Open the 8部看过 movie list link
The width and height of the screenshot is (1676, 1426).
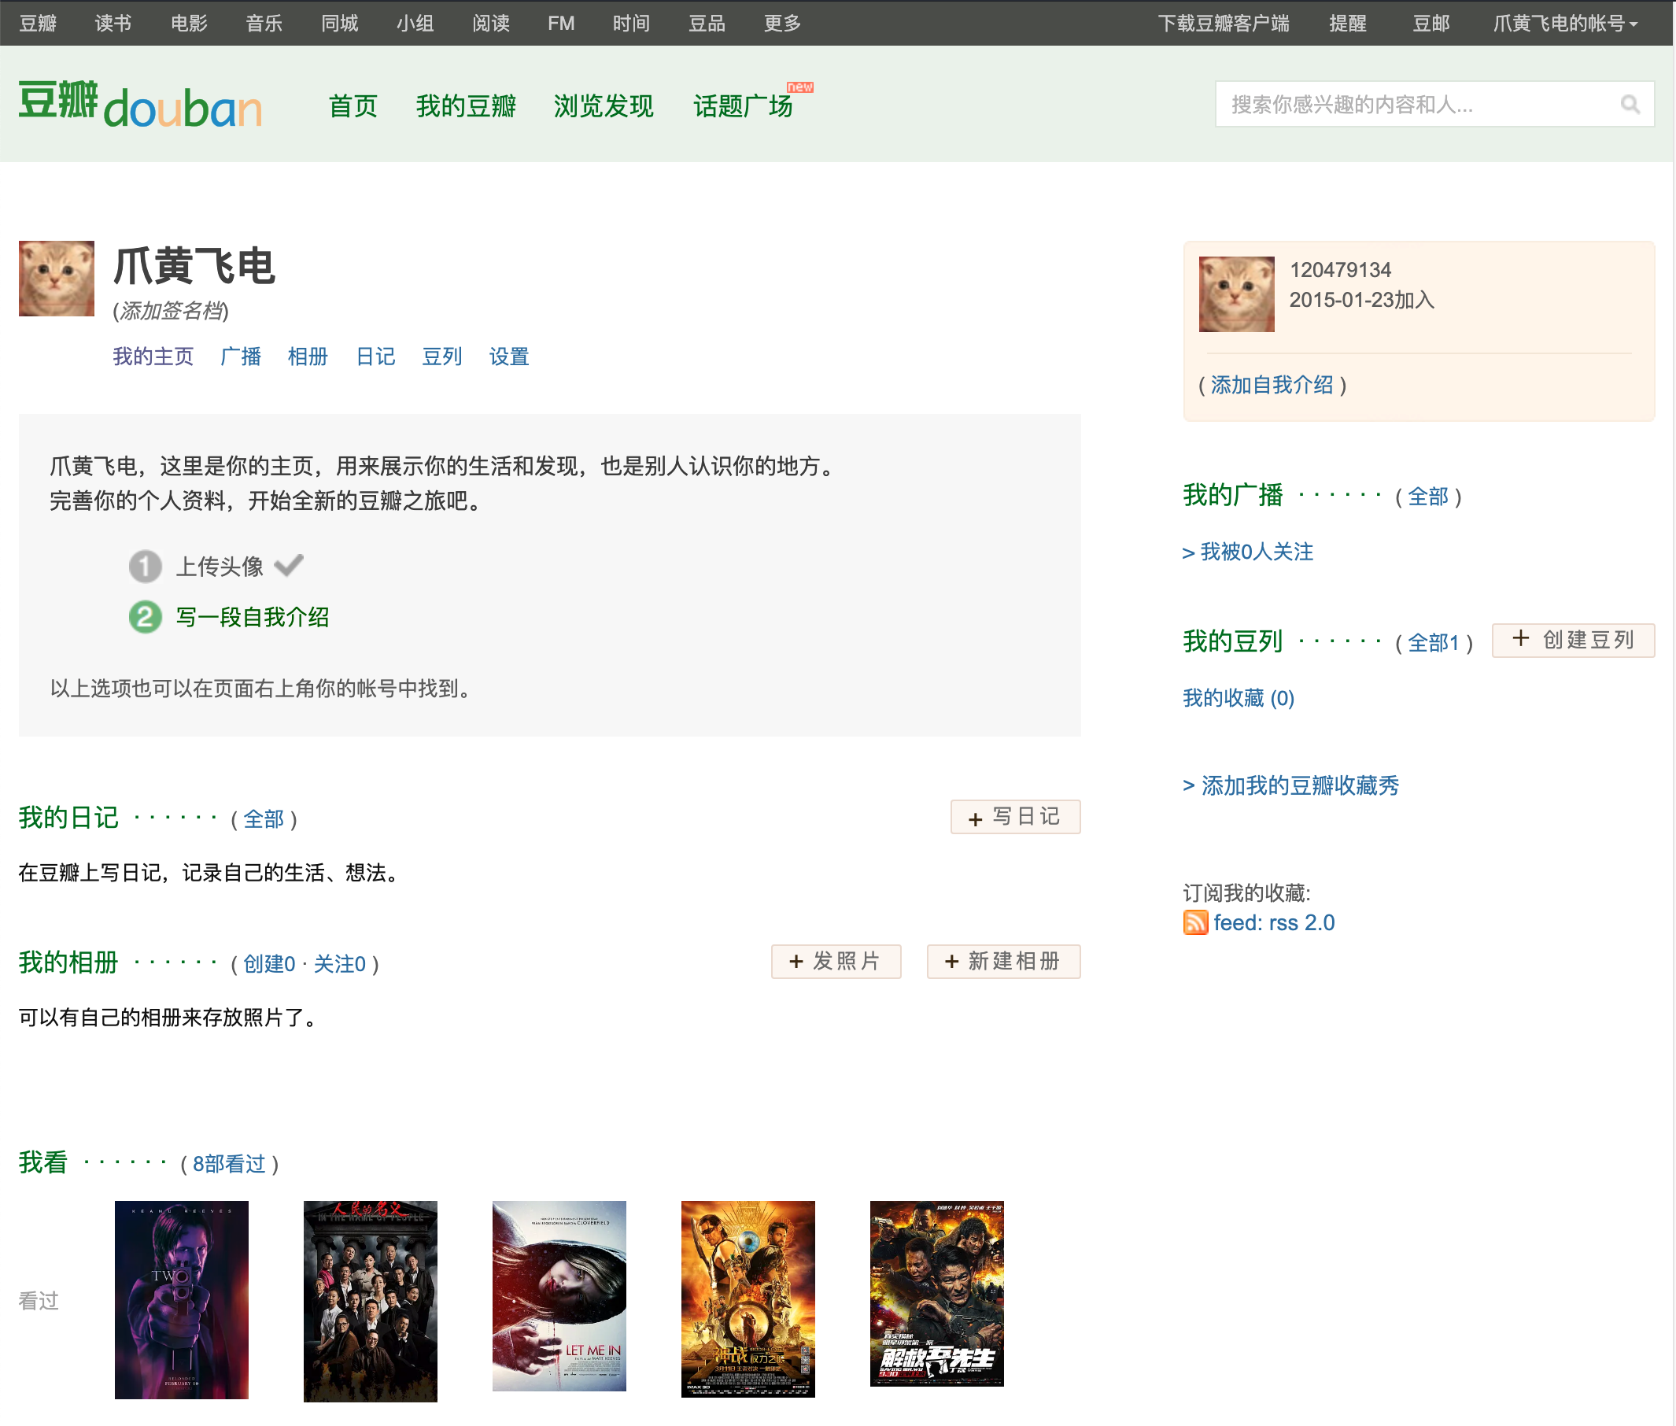point(229,1164)
